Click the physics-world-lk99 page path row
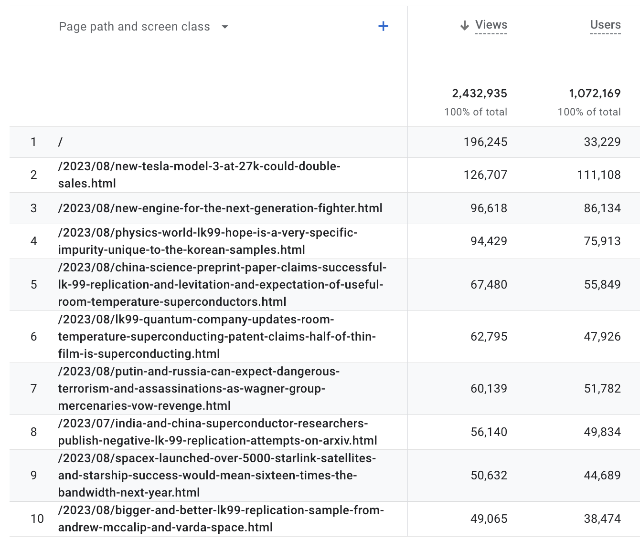 click(207, 241)
